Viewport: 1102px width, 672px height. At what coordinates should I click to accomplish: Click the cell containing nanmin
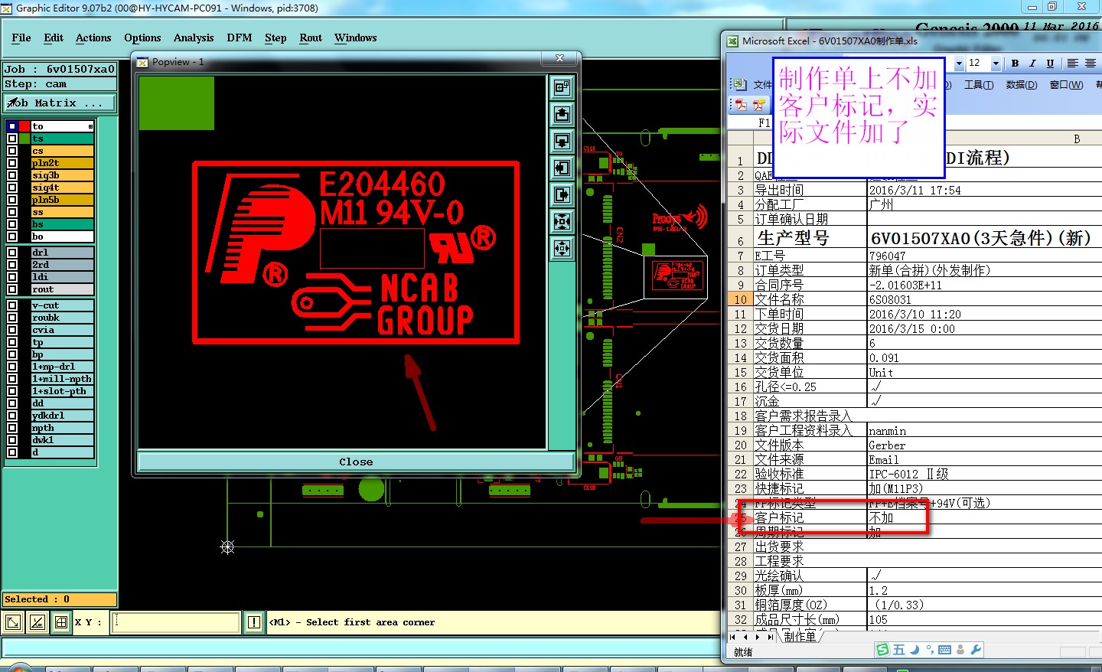pyautogui.click(x=984, y=430)
